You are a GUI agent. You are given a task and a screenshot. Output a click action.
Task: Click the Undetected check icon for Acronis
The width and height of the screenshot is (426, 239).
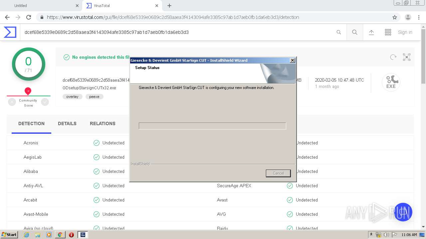97,143
